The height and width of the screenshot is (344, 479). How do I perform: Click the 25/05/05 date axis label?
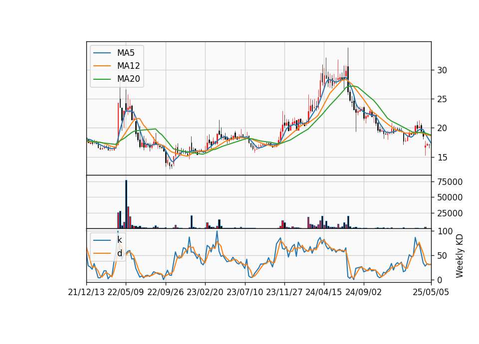click(x=431, y=292)
